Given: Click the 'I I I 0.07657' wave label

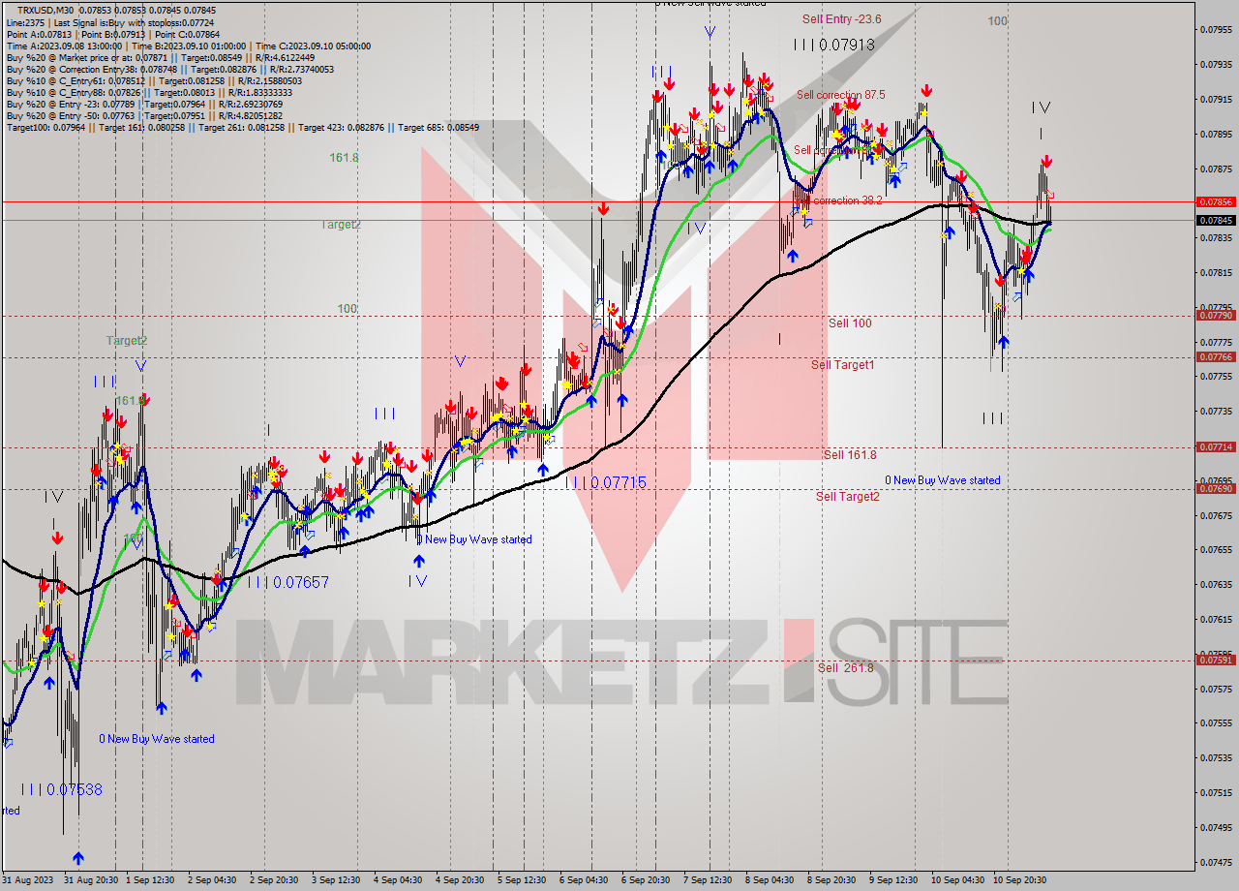Looking at the screenshot, I should click(x=288, y=582).
